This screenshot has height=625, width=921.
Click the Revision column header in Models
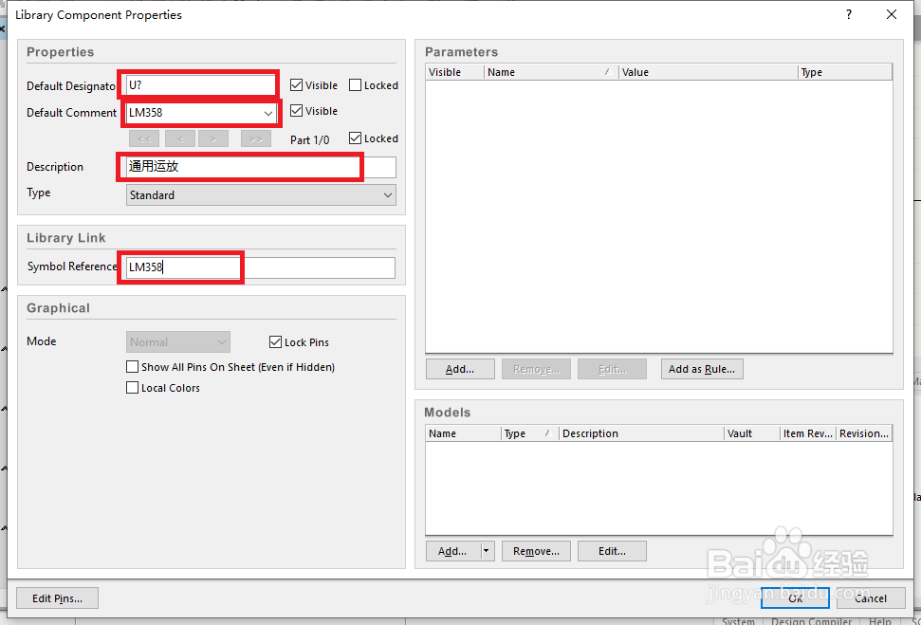click(864, 433)
